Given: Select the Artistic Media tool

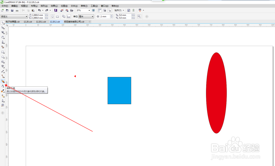Looking at the screenshot, I should point(3,47).
